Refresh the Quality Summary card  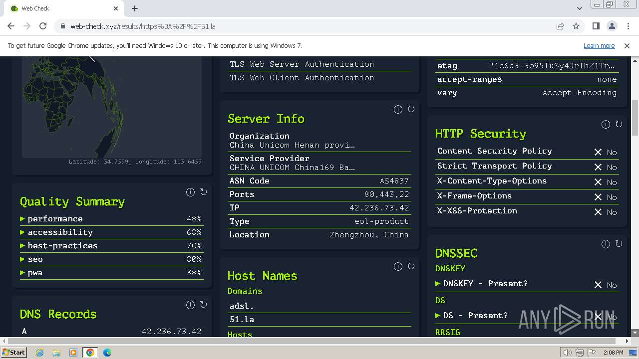point(203,192)
